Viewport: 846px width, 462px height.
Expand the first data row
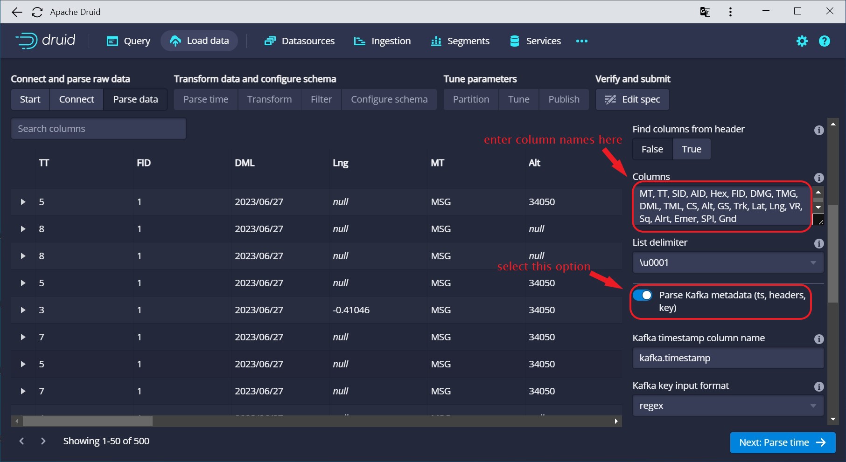23,202
